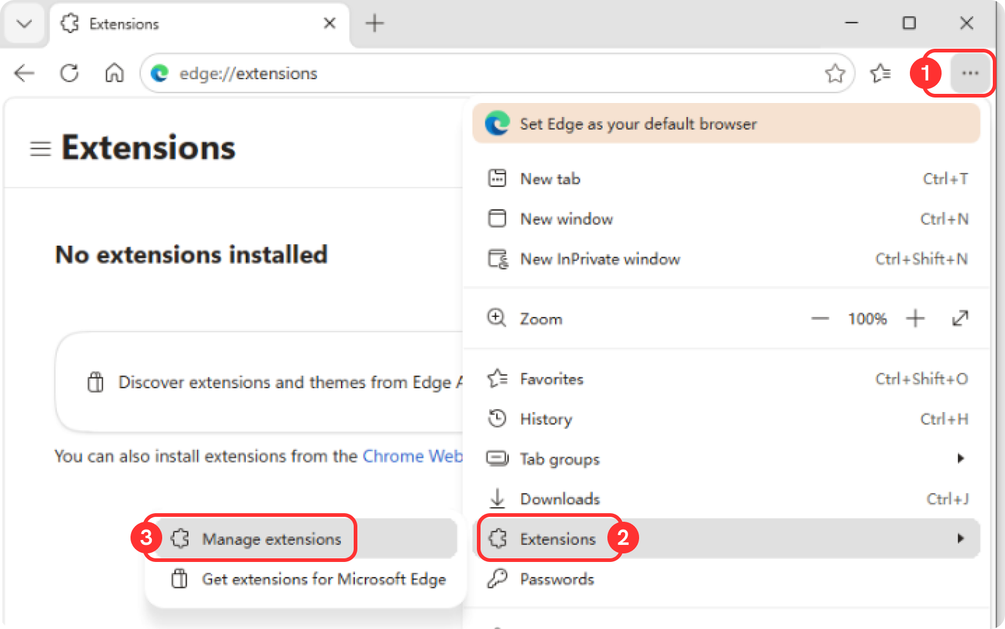
Task: Toggle the Extensions page hamburger menu
Action: click(40, 148)
